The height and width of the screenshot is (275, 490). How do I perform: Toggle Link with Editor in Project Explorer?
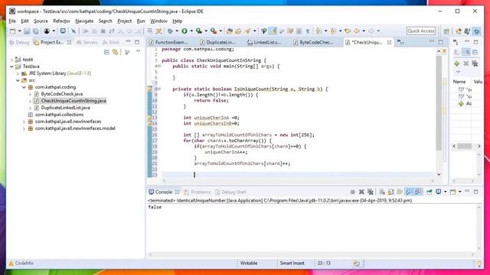click(116, 52)
